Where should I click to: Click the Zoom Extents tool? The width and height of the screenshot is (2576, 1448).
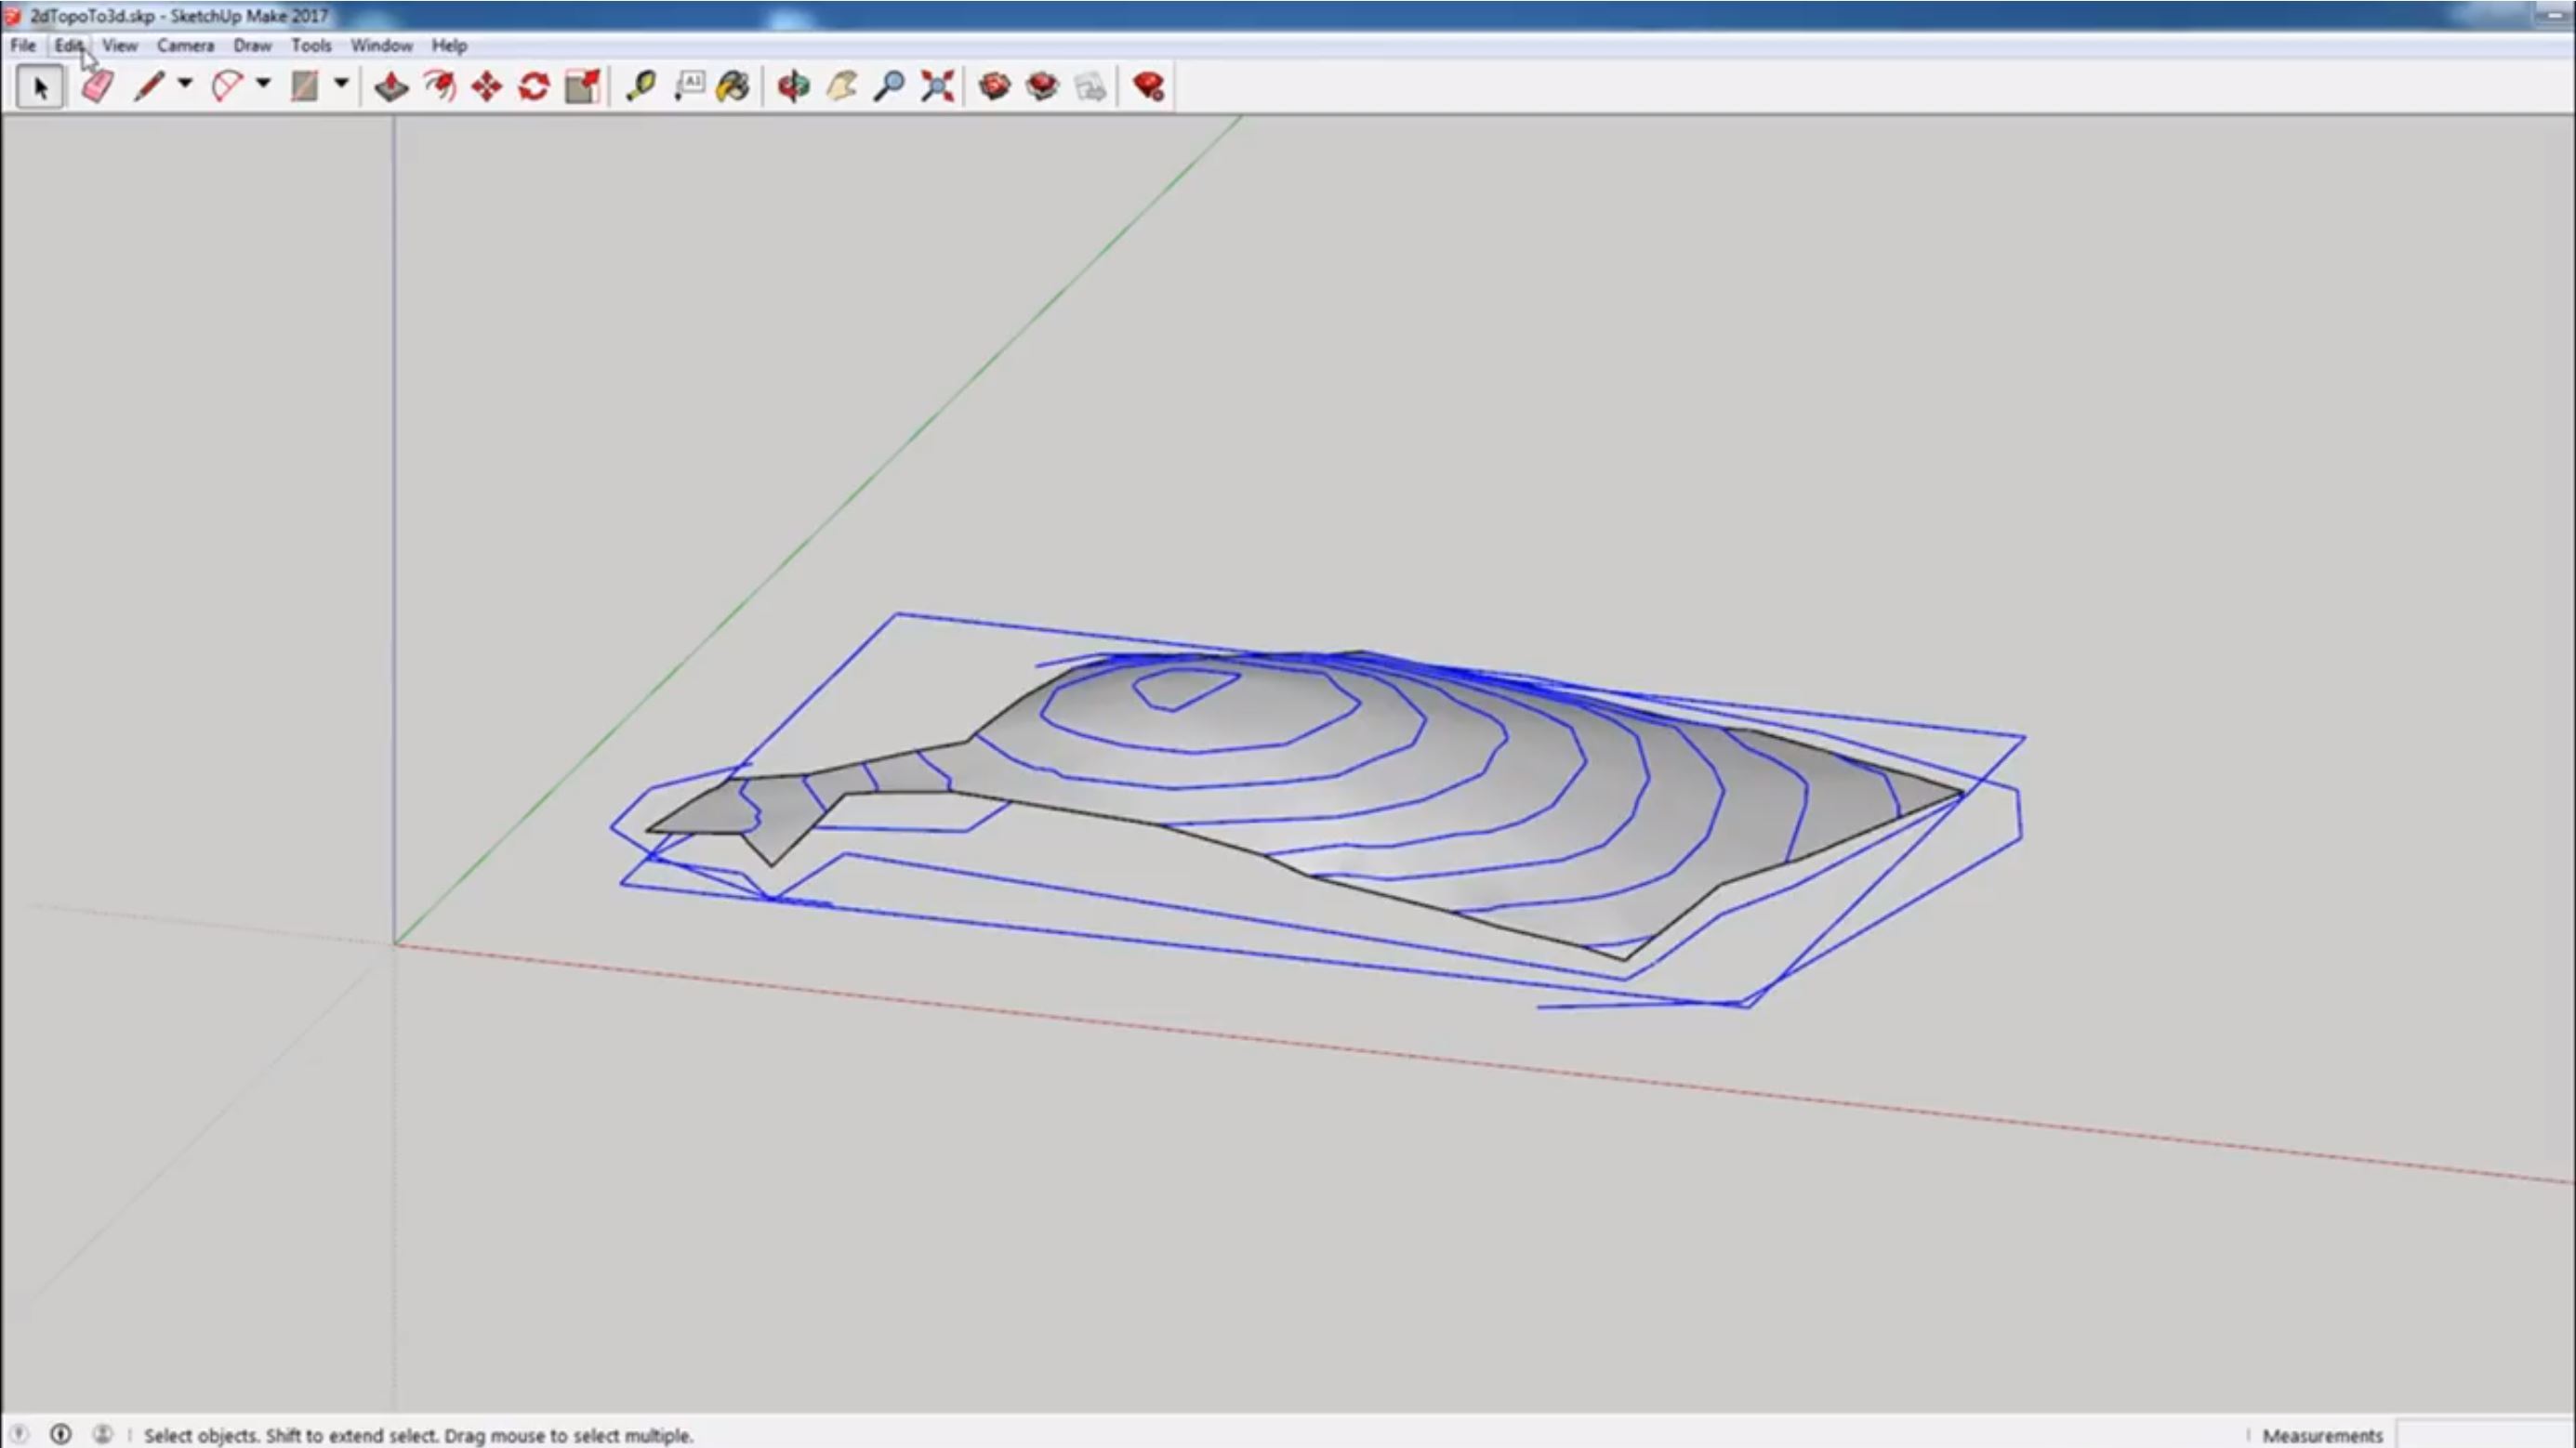tap(937, 87)
